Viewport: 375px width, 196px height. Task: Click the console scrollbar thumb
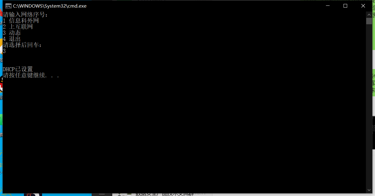[x=369, y=21]
